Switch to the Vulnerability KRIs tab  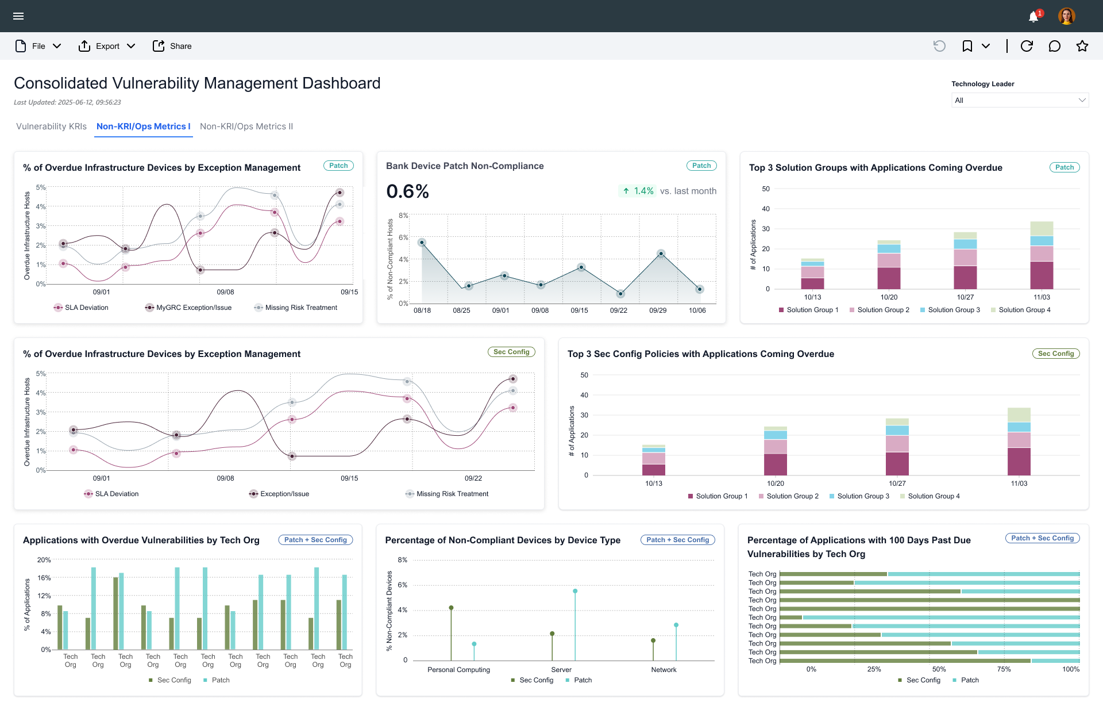point(51,126)
